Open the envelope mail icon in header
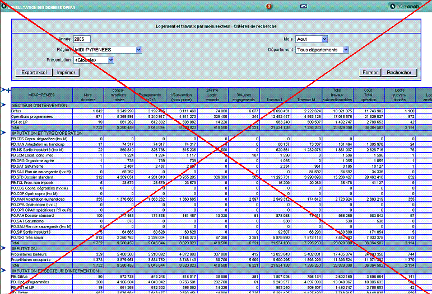This screenshot has width=432, height=294. pos(304,6)
